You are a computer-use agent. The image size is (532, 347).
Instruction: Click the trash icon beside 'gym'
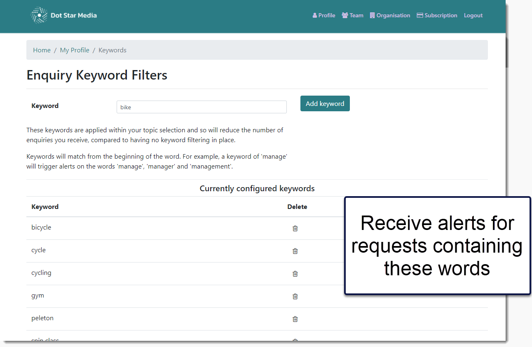[x=295, y=296]
